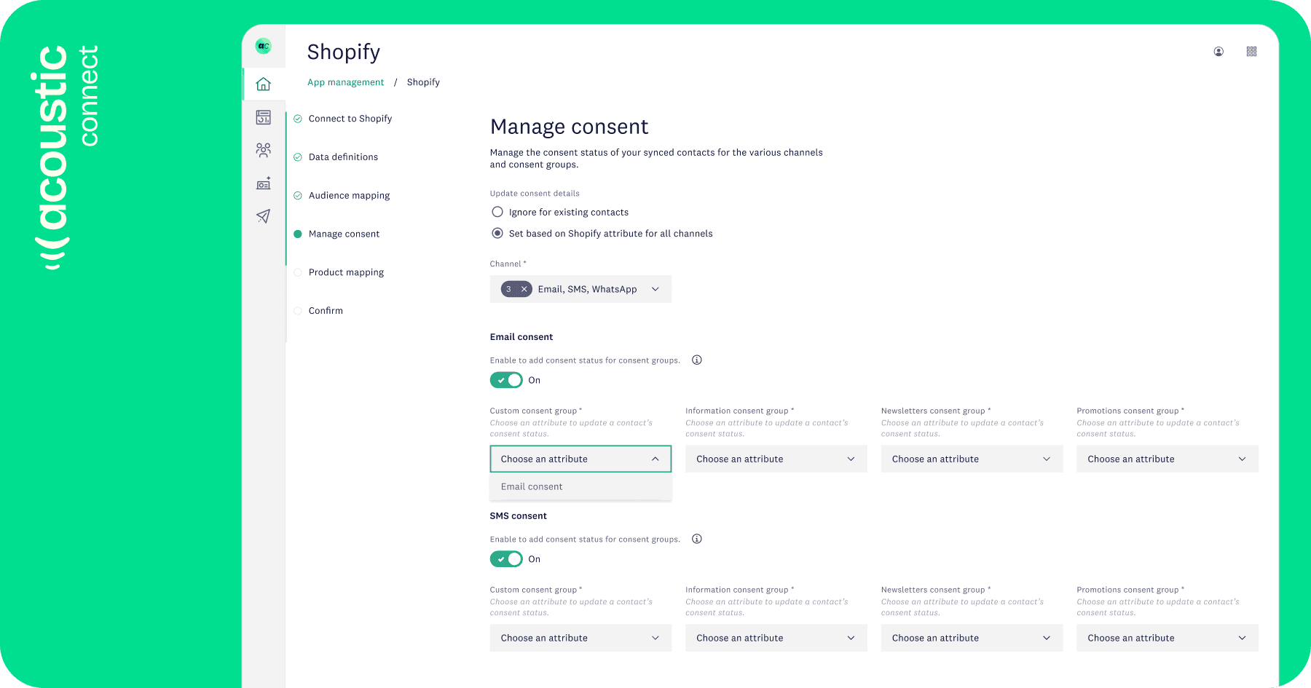Open the app grid icon at top right
Viewport: 1311px width, 688px height.
click(x=1251, y=51)
